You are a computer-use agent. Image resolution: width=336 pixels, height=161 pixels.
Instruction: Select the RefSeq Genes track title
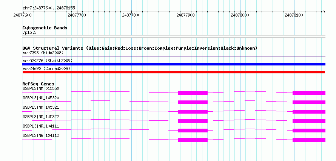pos(39,84)
